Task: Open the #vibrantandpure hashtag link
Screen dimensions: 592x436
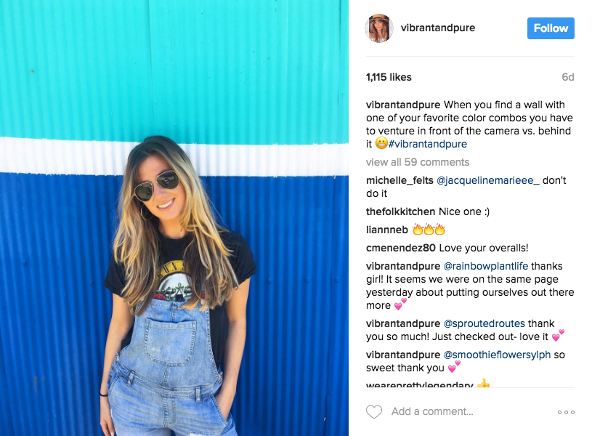Action: tap(427, 144)
